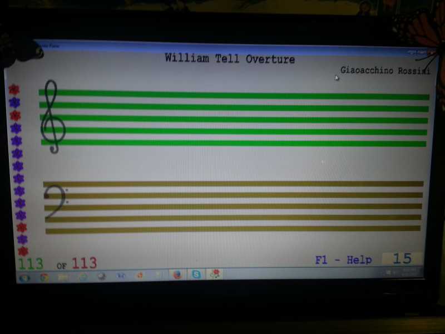Viewport: 445px width, 334px height.
Task: Switch to Firefox in the taskbar
Action: pyautogui.click(x=177, y=274)
